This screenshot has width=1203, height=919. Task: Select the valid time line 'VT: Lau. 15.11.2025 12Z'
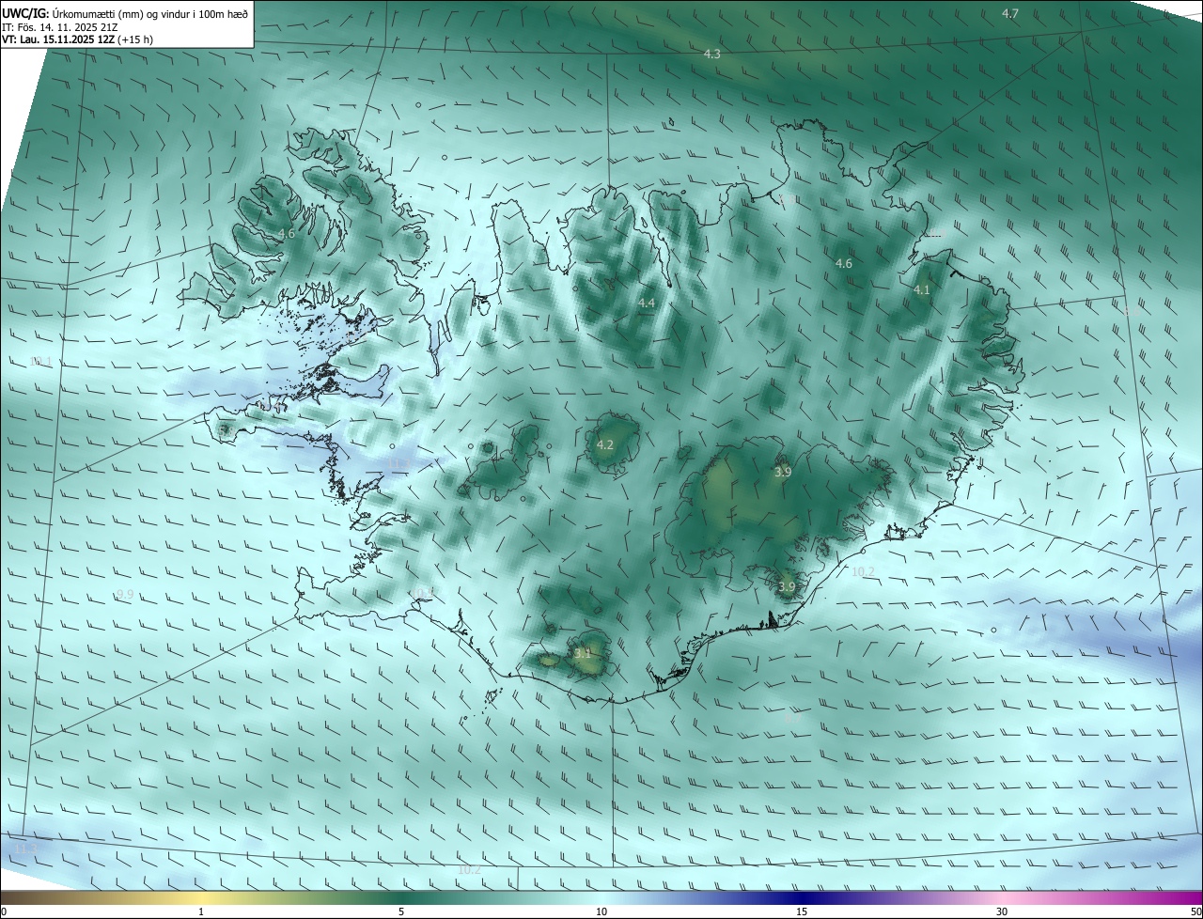point(60,39)
